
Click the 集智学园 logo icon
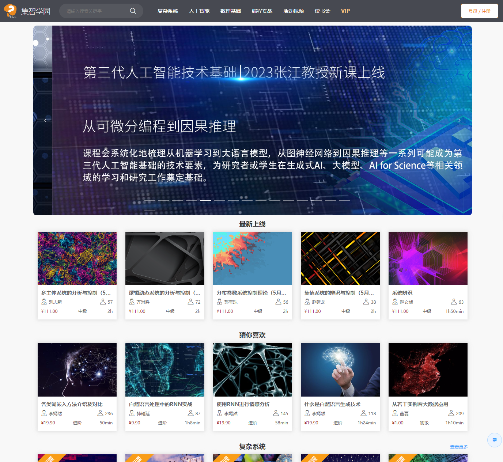(x=10, y=11)
